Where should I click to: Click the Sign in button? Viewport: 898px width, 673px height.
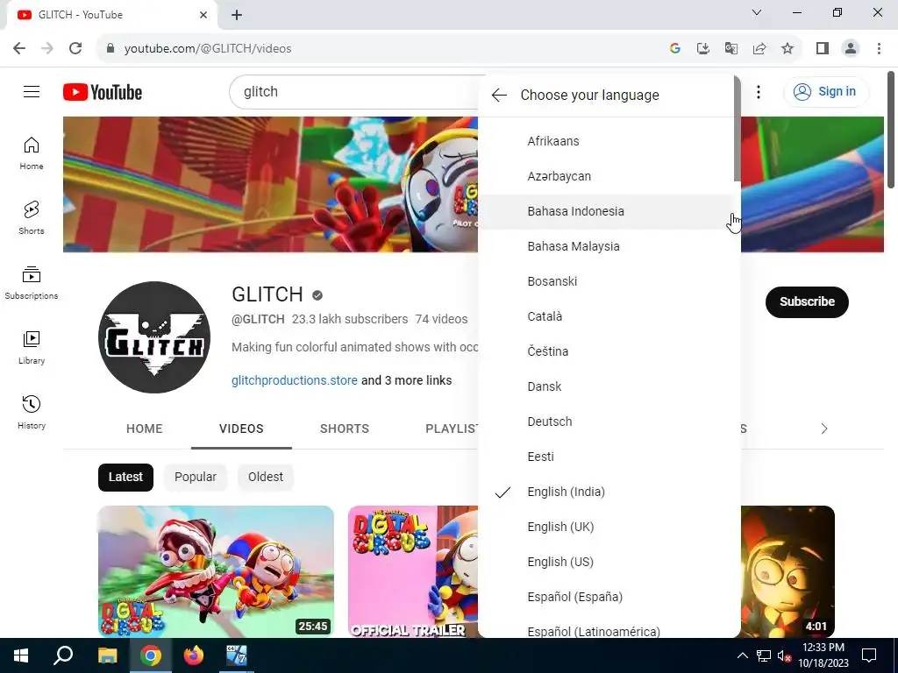[x=826, y=91]
